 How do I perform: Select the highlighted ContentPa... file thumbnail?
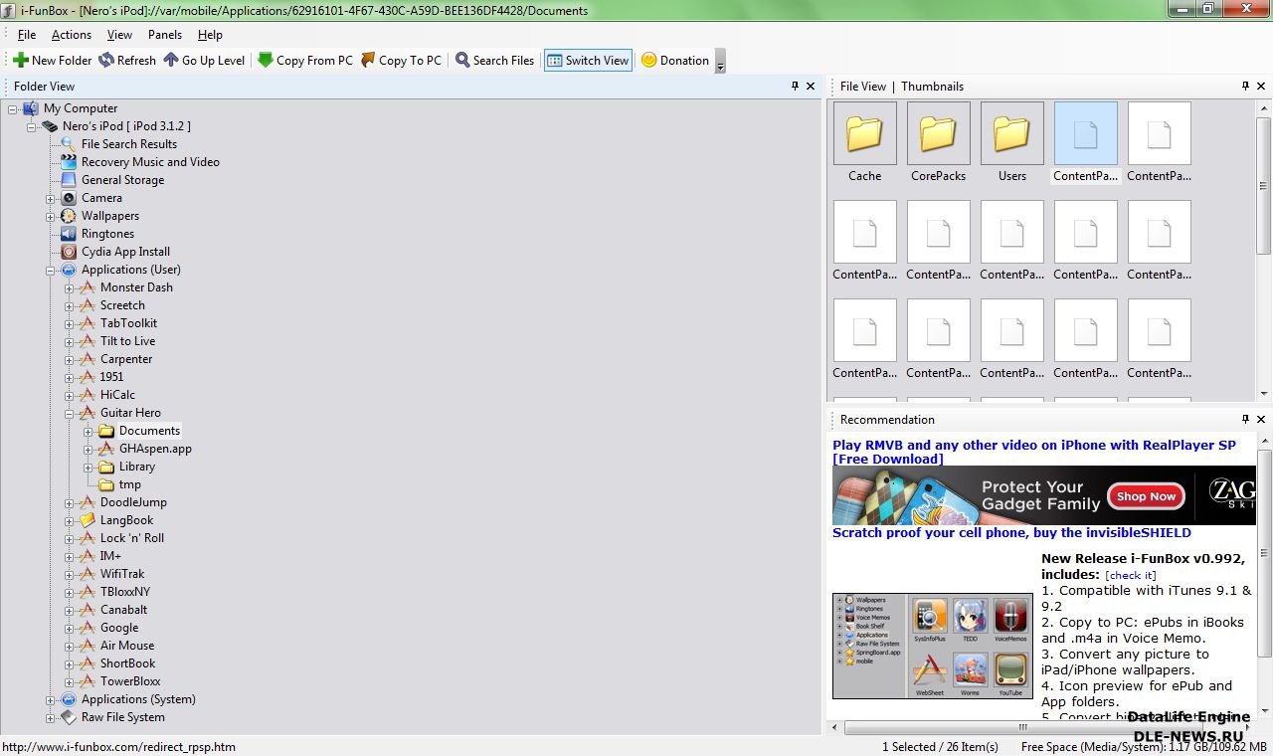pyautogui.click(x=1086, y=133)
